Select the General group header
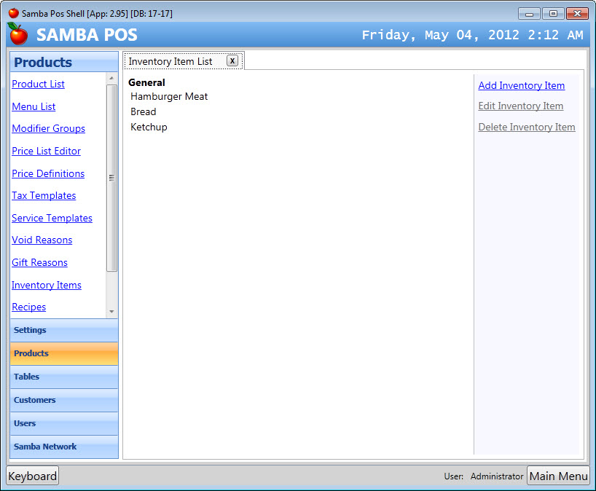Image resolution: width=596 pixels, height=491 pixels. pos(146,82)
